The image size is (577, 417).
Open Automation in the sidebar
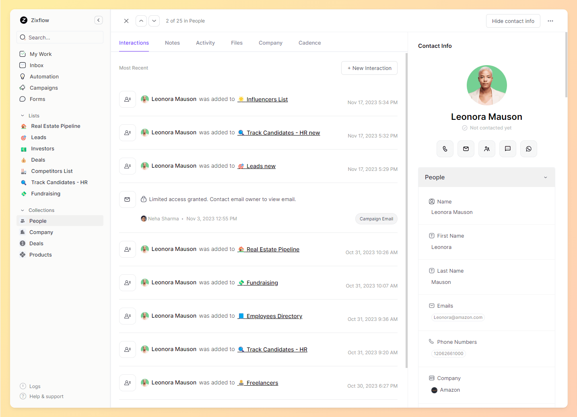coord(44,76)
